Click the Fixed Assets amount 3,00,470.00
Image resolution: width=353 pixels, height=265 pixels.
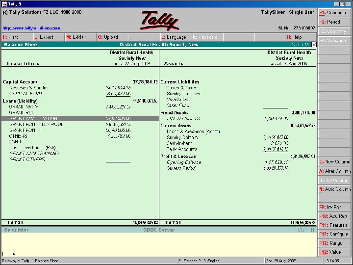coord(303,113)
